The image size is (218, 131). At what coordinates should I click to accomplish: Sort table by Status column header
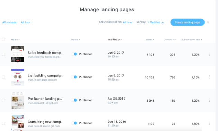pos(75,40)
